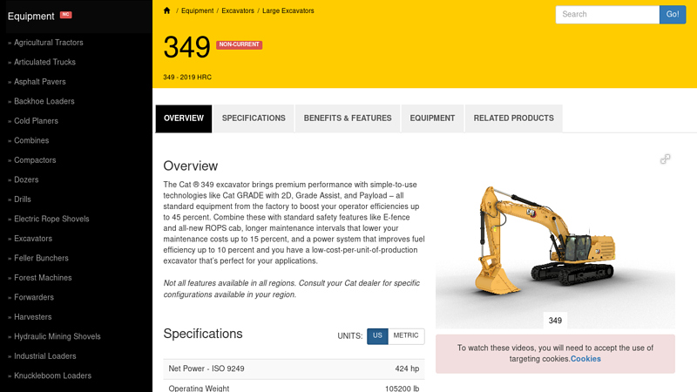The height and width of the screenshot is (392, 697).
Task: Click the NON-CURRENT red badge
Action: pyautogui.click(x=239, y=44)
